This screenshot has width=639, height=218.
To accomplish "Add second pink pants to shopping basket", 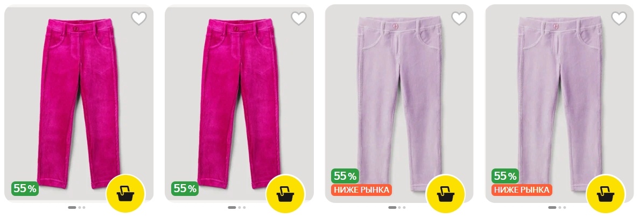I will click(x=285, y=194).
